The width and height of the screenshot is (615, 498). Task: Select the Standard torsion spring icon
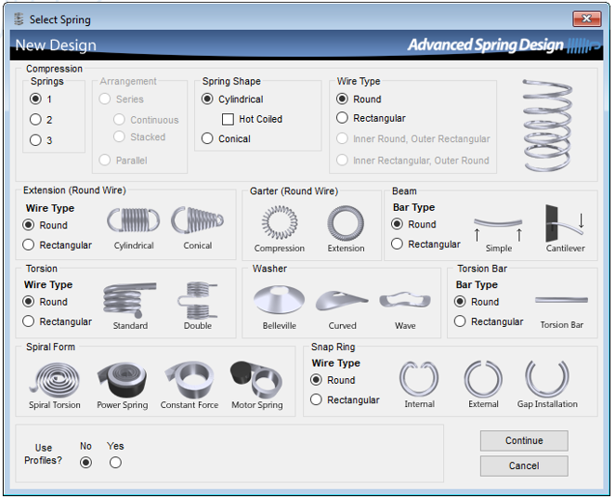tap(129, 299)
